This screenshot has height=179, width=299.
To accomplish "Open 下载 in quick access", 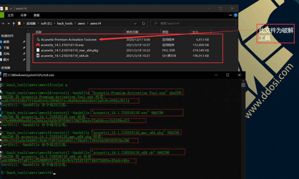I will coord(6,48).
